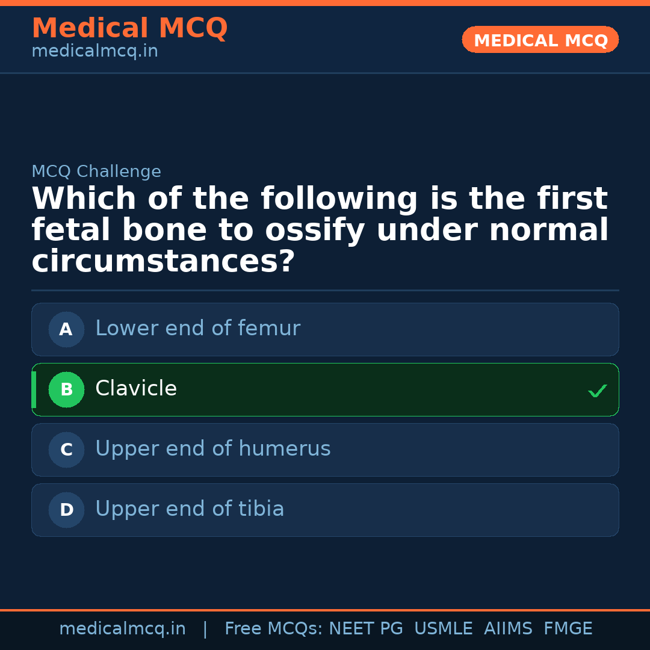Expand the Upper end of humerus option row
The height and width of the screenshot is (650, 650).
coord(325,450)
